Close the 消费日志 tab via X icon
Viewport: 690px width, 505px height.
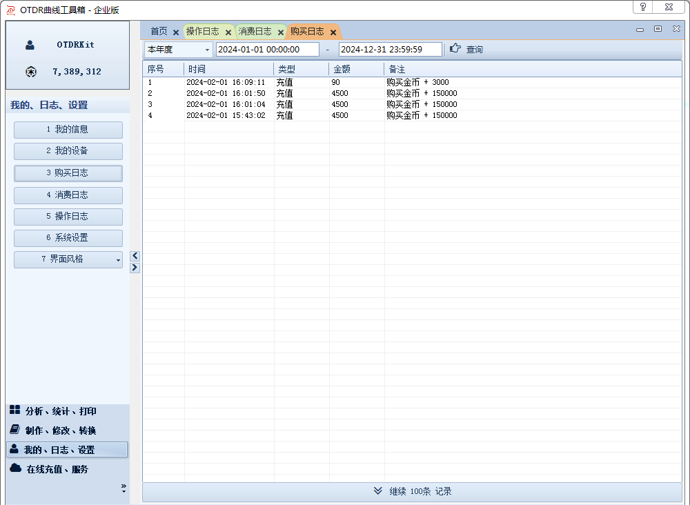[x=281, y=32]
